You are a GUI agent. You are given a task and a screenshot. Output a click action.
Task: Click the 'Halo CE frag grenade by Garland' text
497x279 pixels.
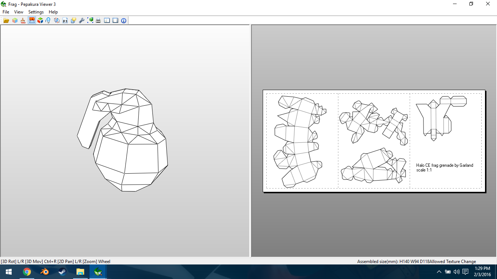445,165
